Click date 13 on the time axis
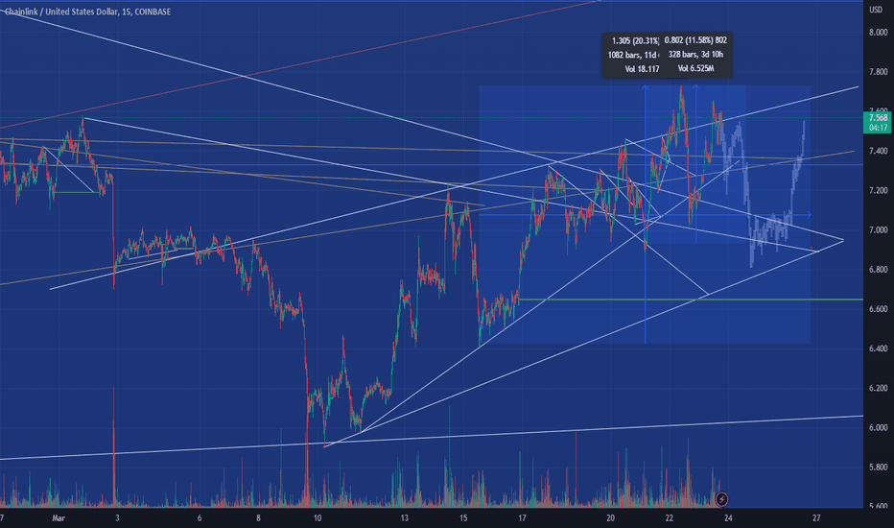Viewport: 894px width, 528px height. click(x=404, y=518)
